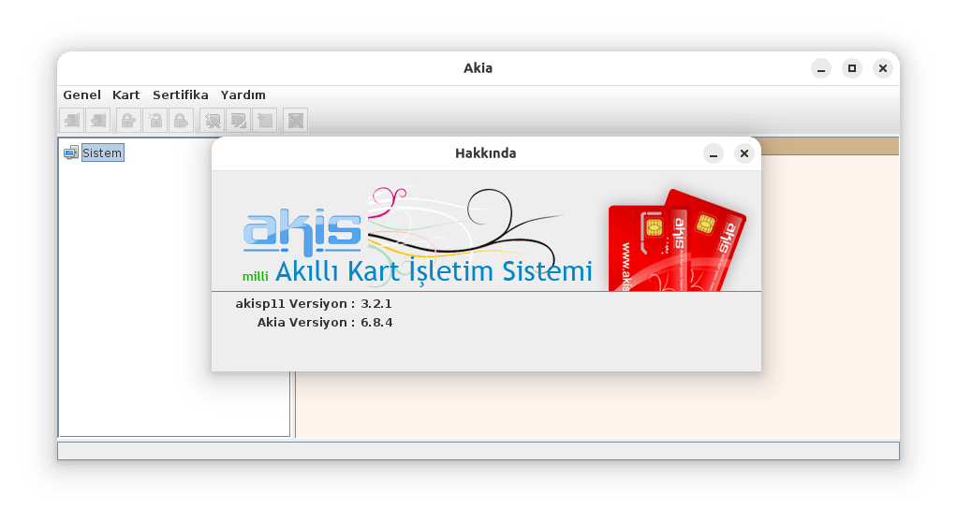Open the Genel menu

[x=81, y=94]
